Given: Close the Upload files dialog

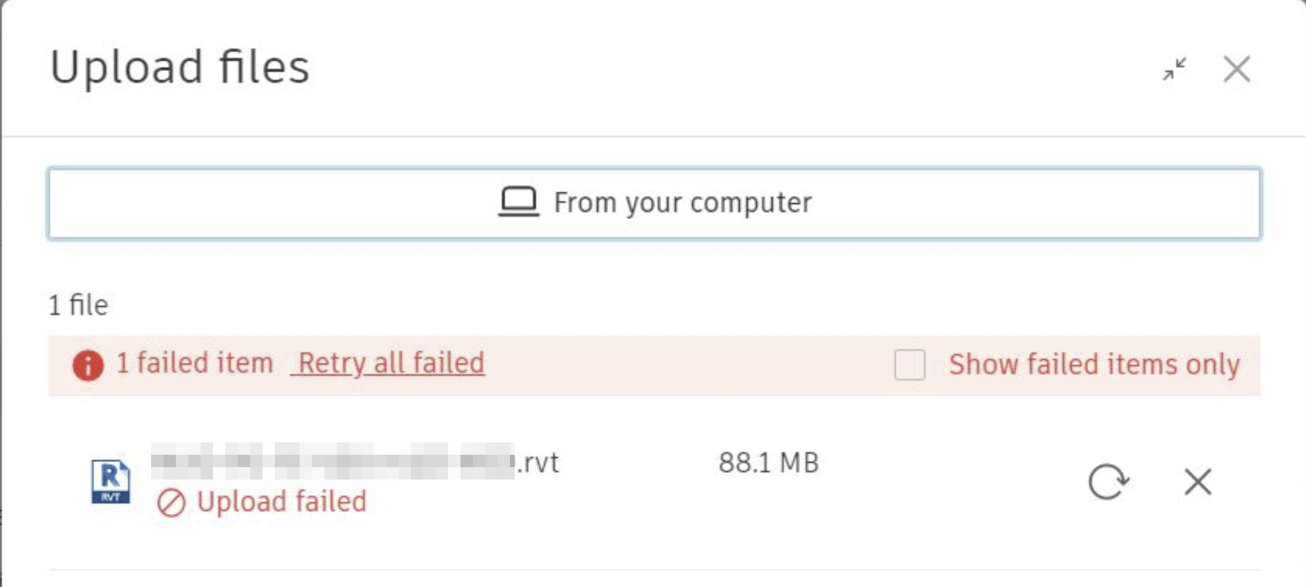Looking at the screenshot, I should 1236,69.
